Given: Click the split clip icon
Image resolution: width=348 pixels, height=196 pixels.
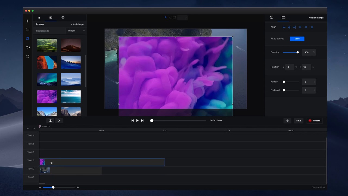Looking at the screenshot, I should pos(50,121).
